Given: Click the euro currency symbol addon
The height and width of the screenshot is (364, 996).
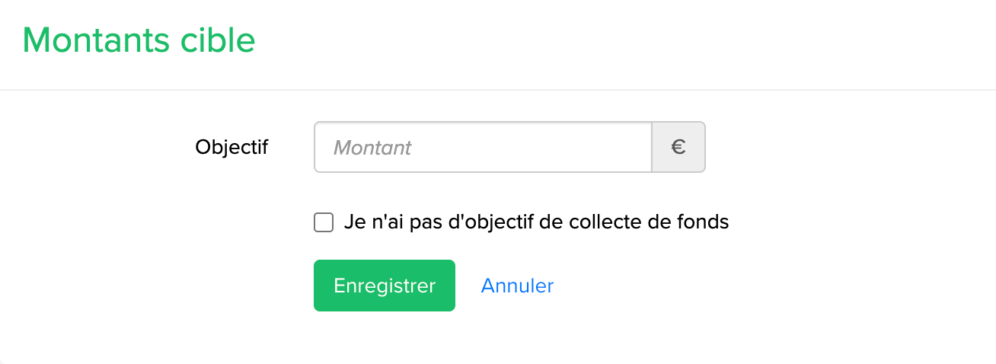Looking at the screenshot, I should [678, 147].
